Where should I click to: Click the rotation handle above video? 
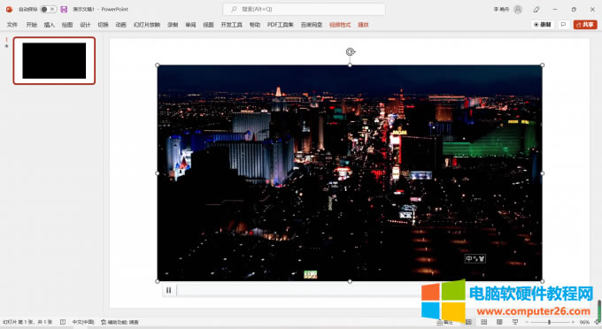[x=350, y=52]
